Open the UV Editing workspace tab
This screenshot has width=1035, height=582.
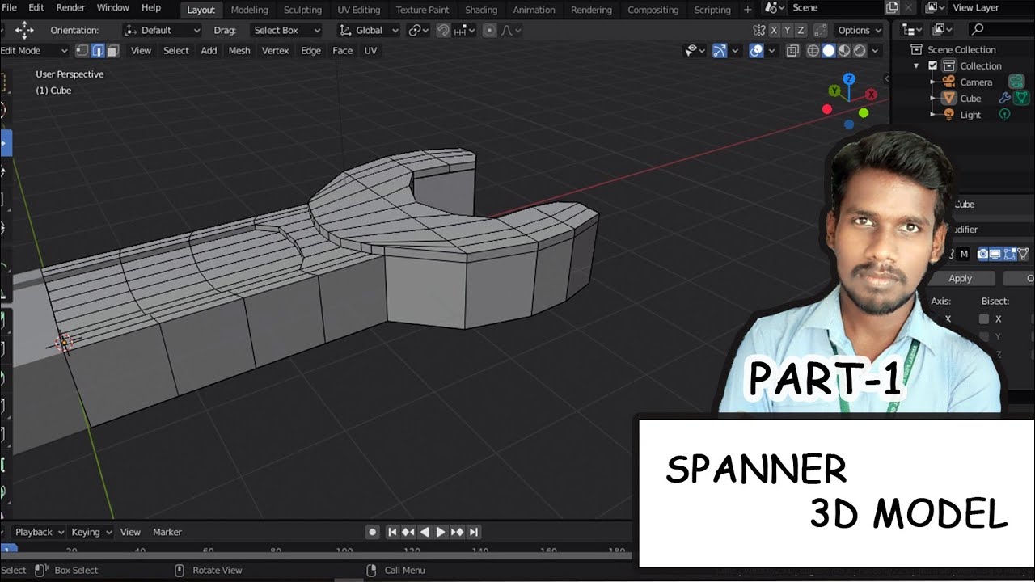pyautogui.click(x=358, y=10)
